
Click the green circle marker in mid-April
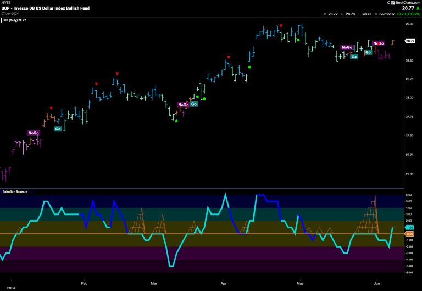(x=249, y=67)
